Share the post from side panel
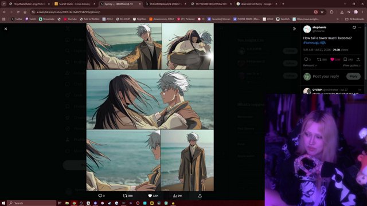Screen dimensions: 367x206 click(358, 60)
